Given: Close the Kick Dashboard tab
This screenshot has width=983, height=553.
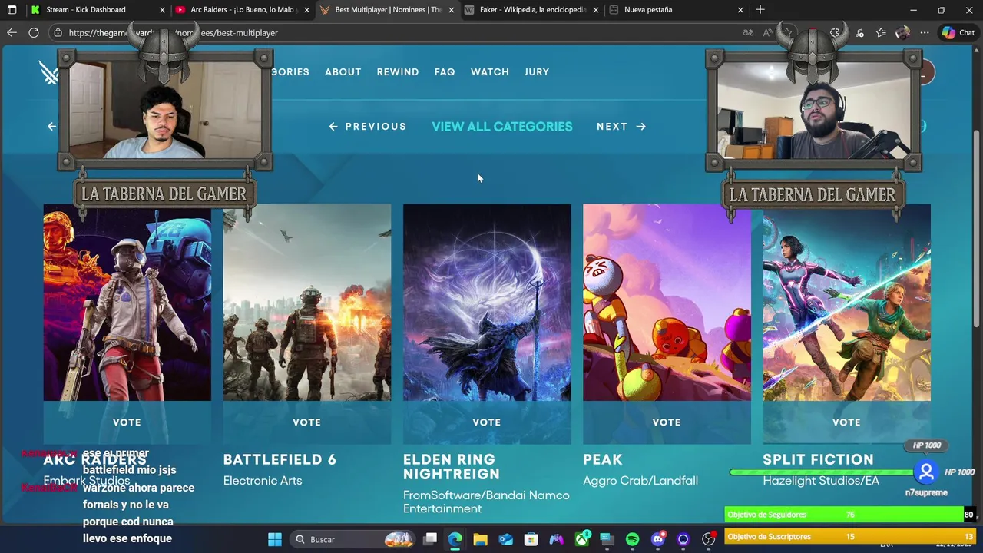Looking at the screenshot, I should 162,10.
